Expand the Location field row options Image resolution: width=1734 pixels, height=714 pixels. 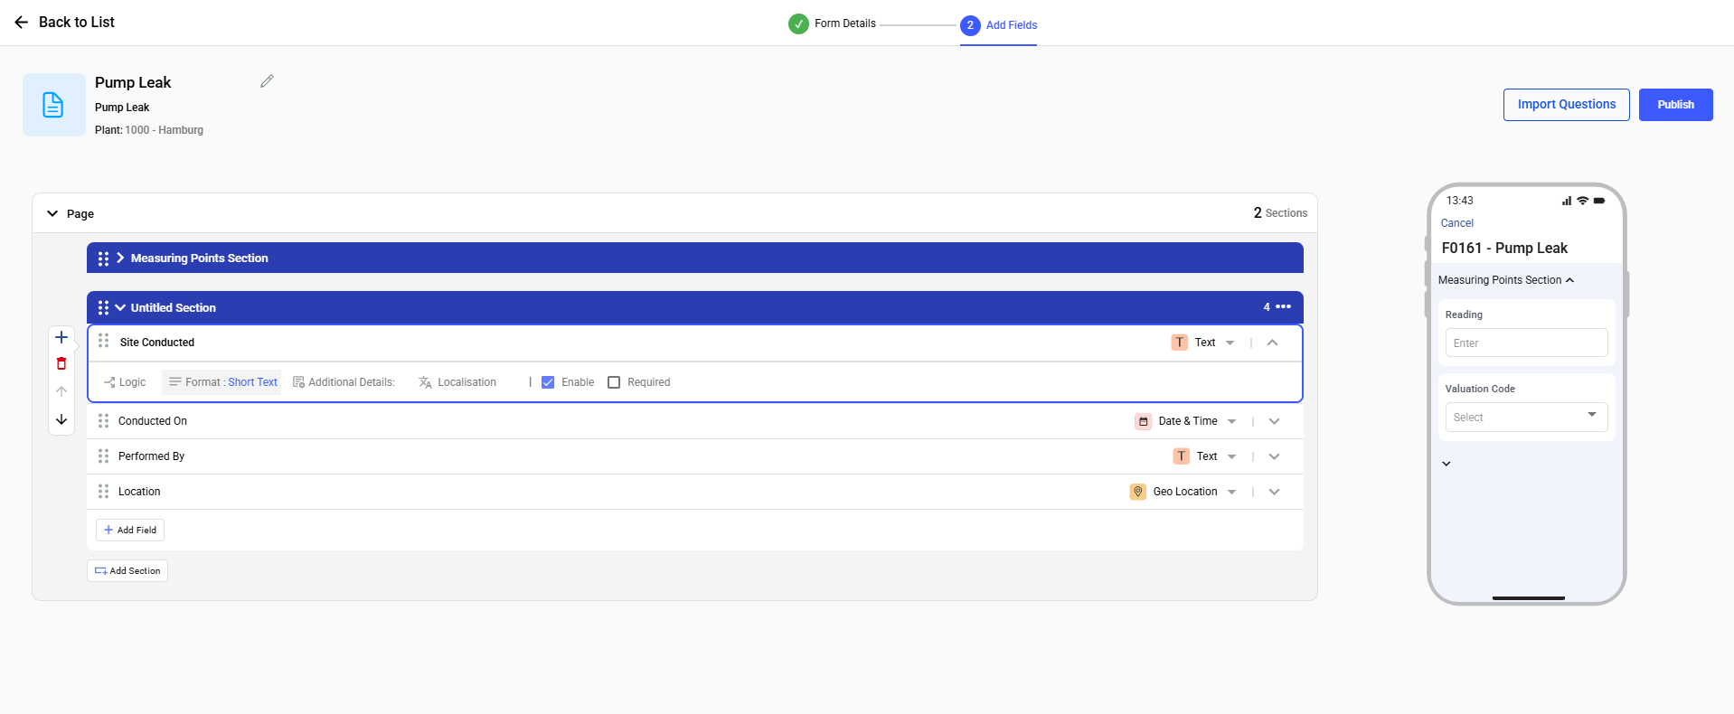1274,492
